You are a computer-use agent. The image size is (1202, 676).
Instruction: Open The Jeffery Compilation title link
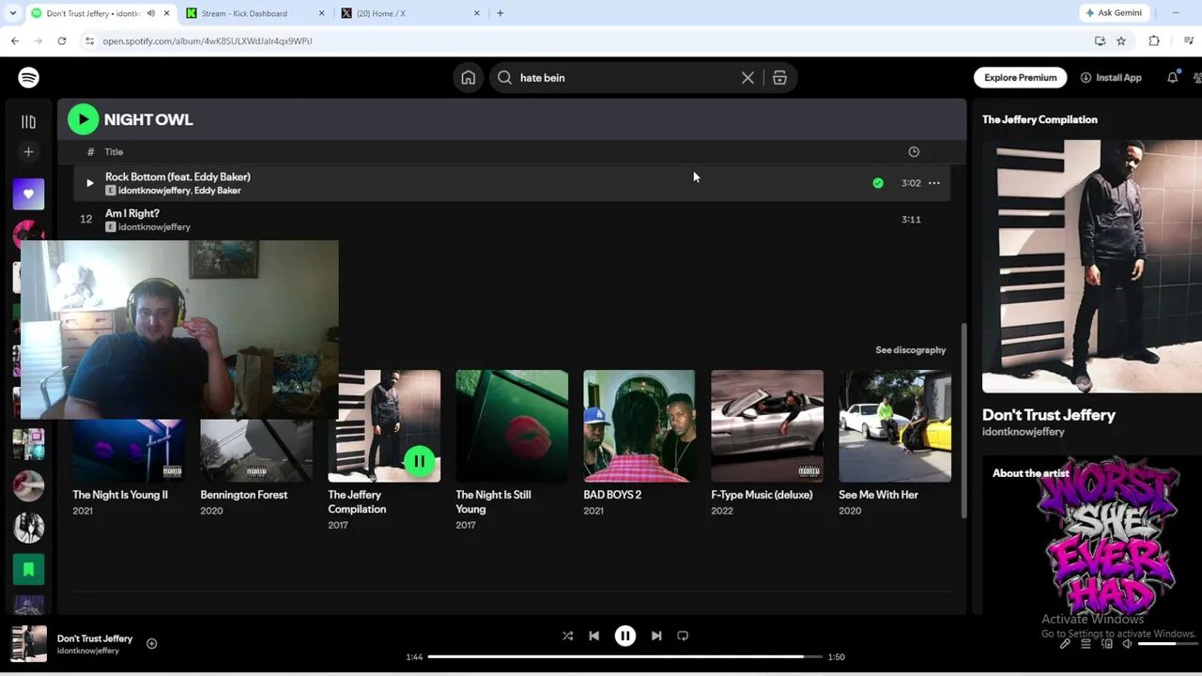coord(357,502)
